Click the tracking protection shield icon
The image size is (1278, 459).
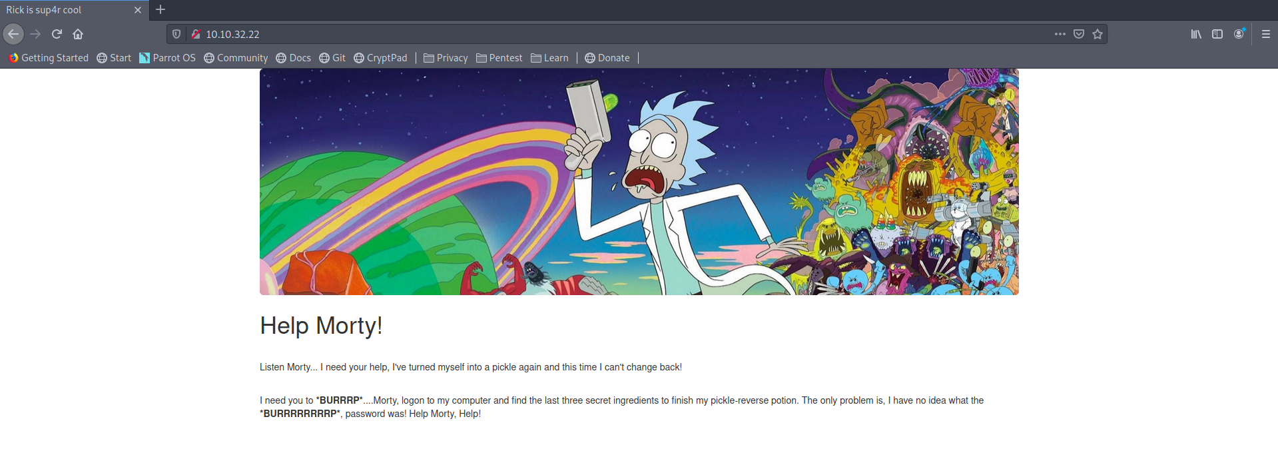[x=176, y=34]
